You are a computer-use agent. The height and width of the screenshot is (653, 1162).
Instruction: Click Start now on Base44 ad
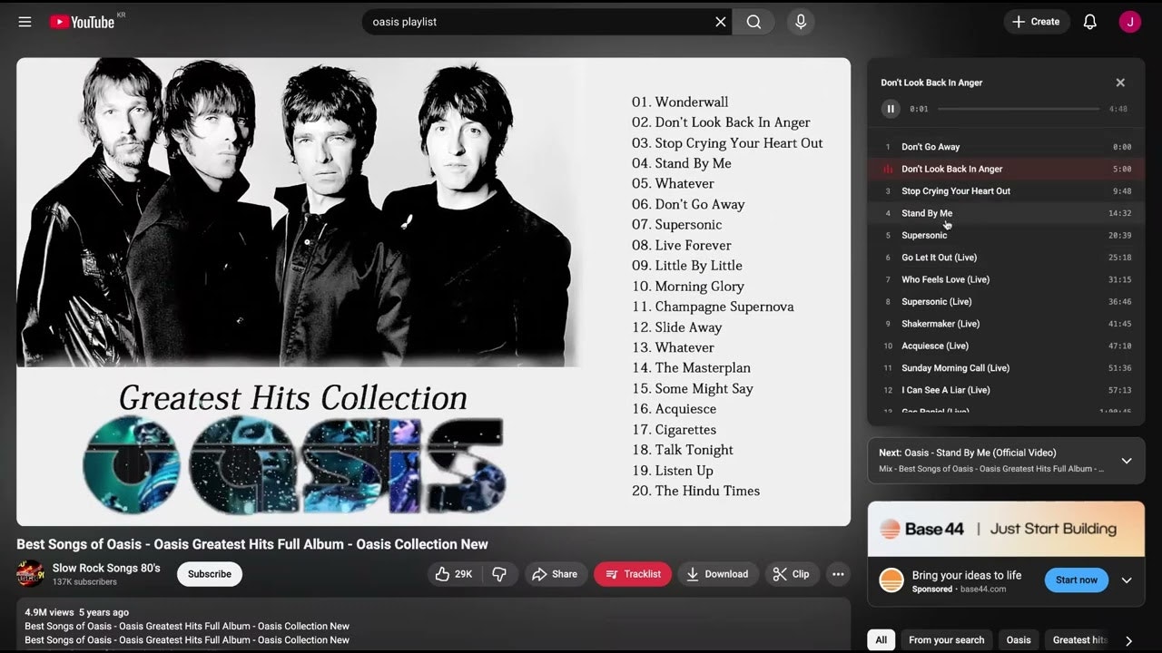click(x=1077, y=580)
